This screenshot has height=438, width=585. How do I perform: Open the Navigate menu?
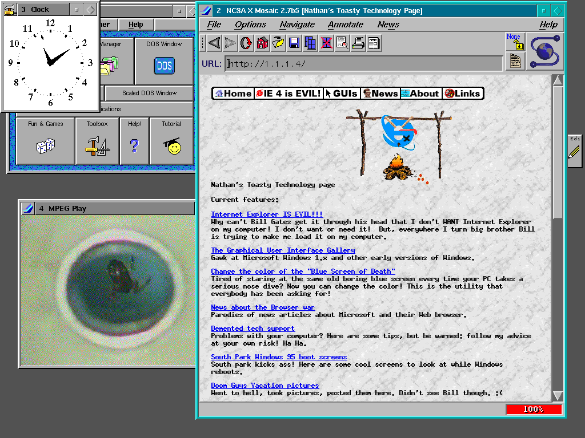(x=297, y=25)
